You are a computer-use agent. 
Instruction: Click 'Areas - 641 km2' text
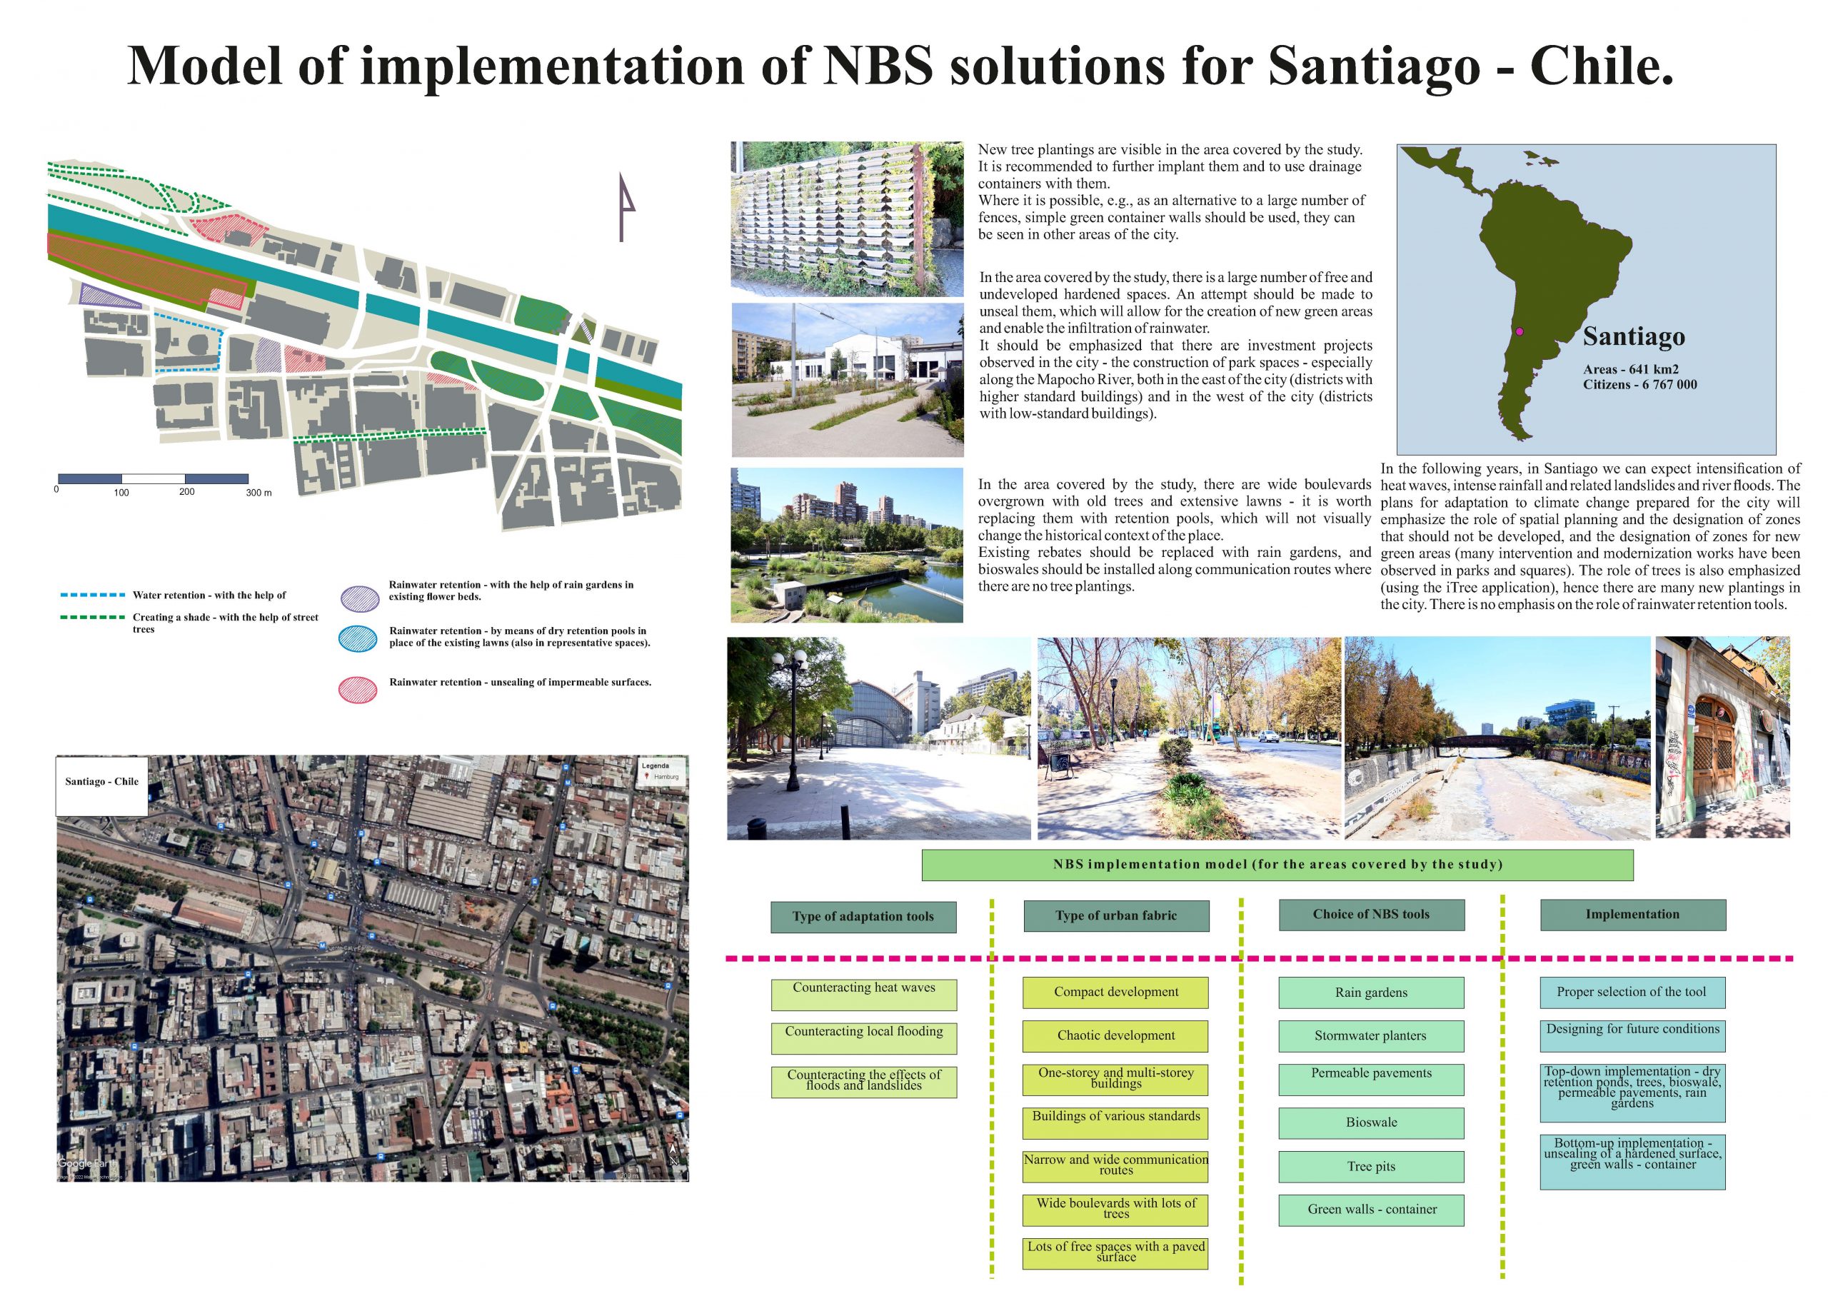click(x=1630, y=369)
